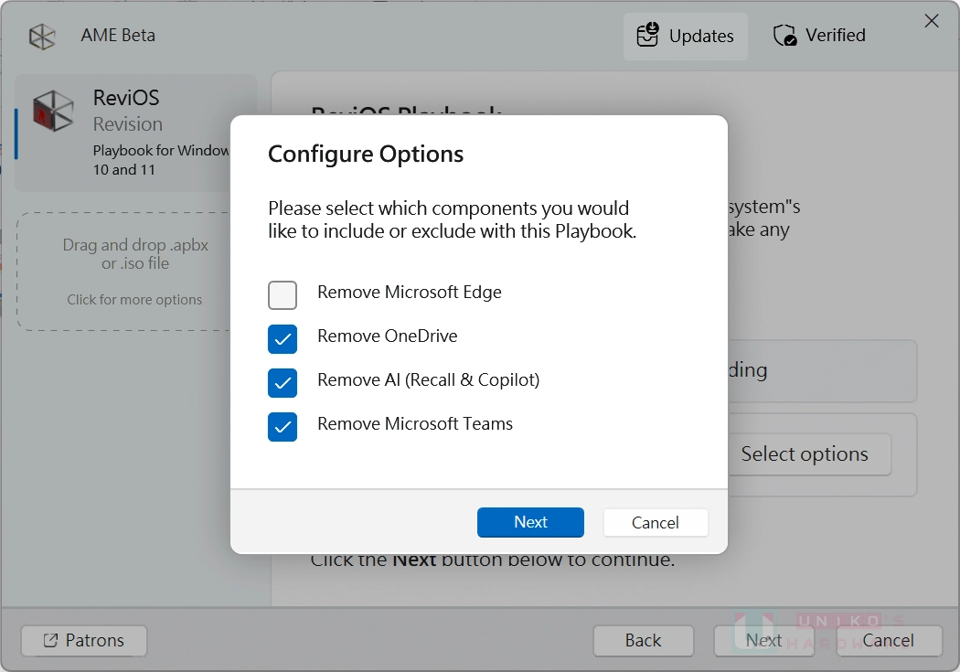This screenshot has width=960, height=672.
Task: Click the Verified shield checkmark icon
Action: (x=784, y=34)
